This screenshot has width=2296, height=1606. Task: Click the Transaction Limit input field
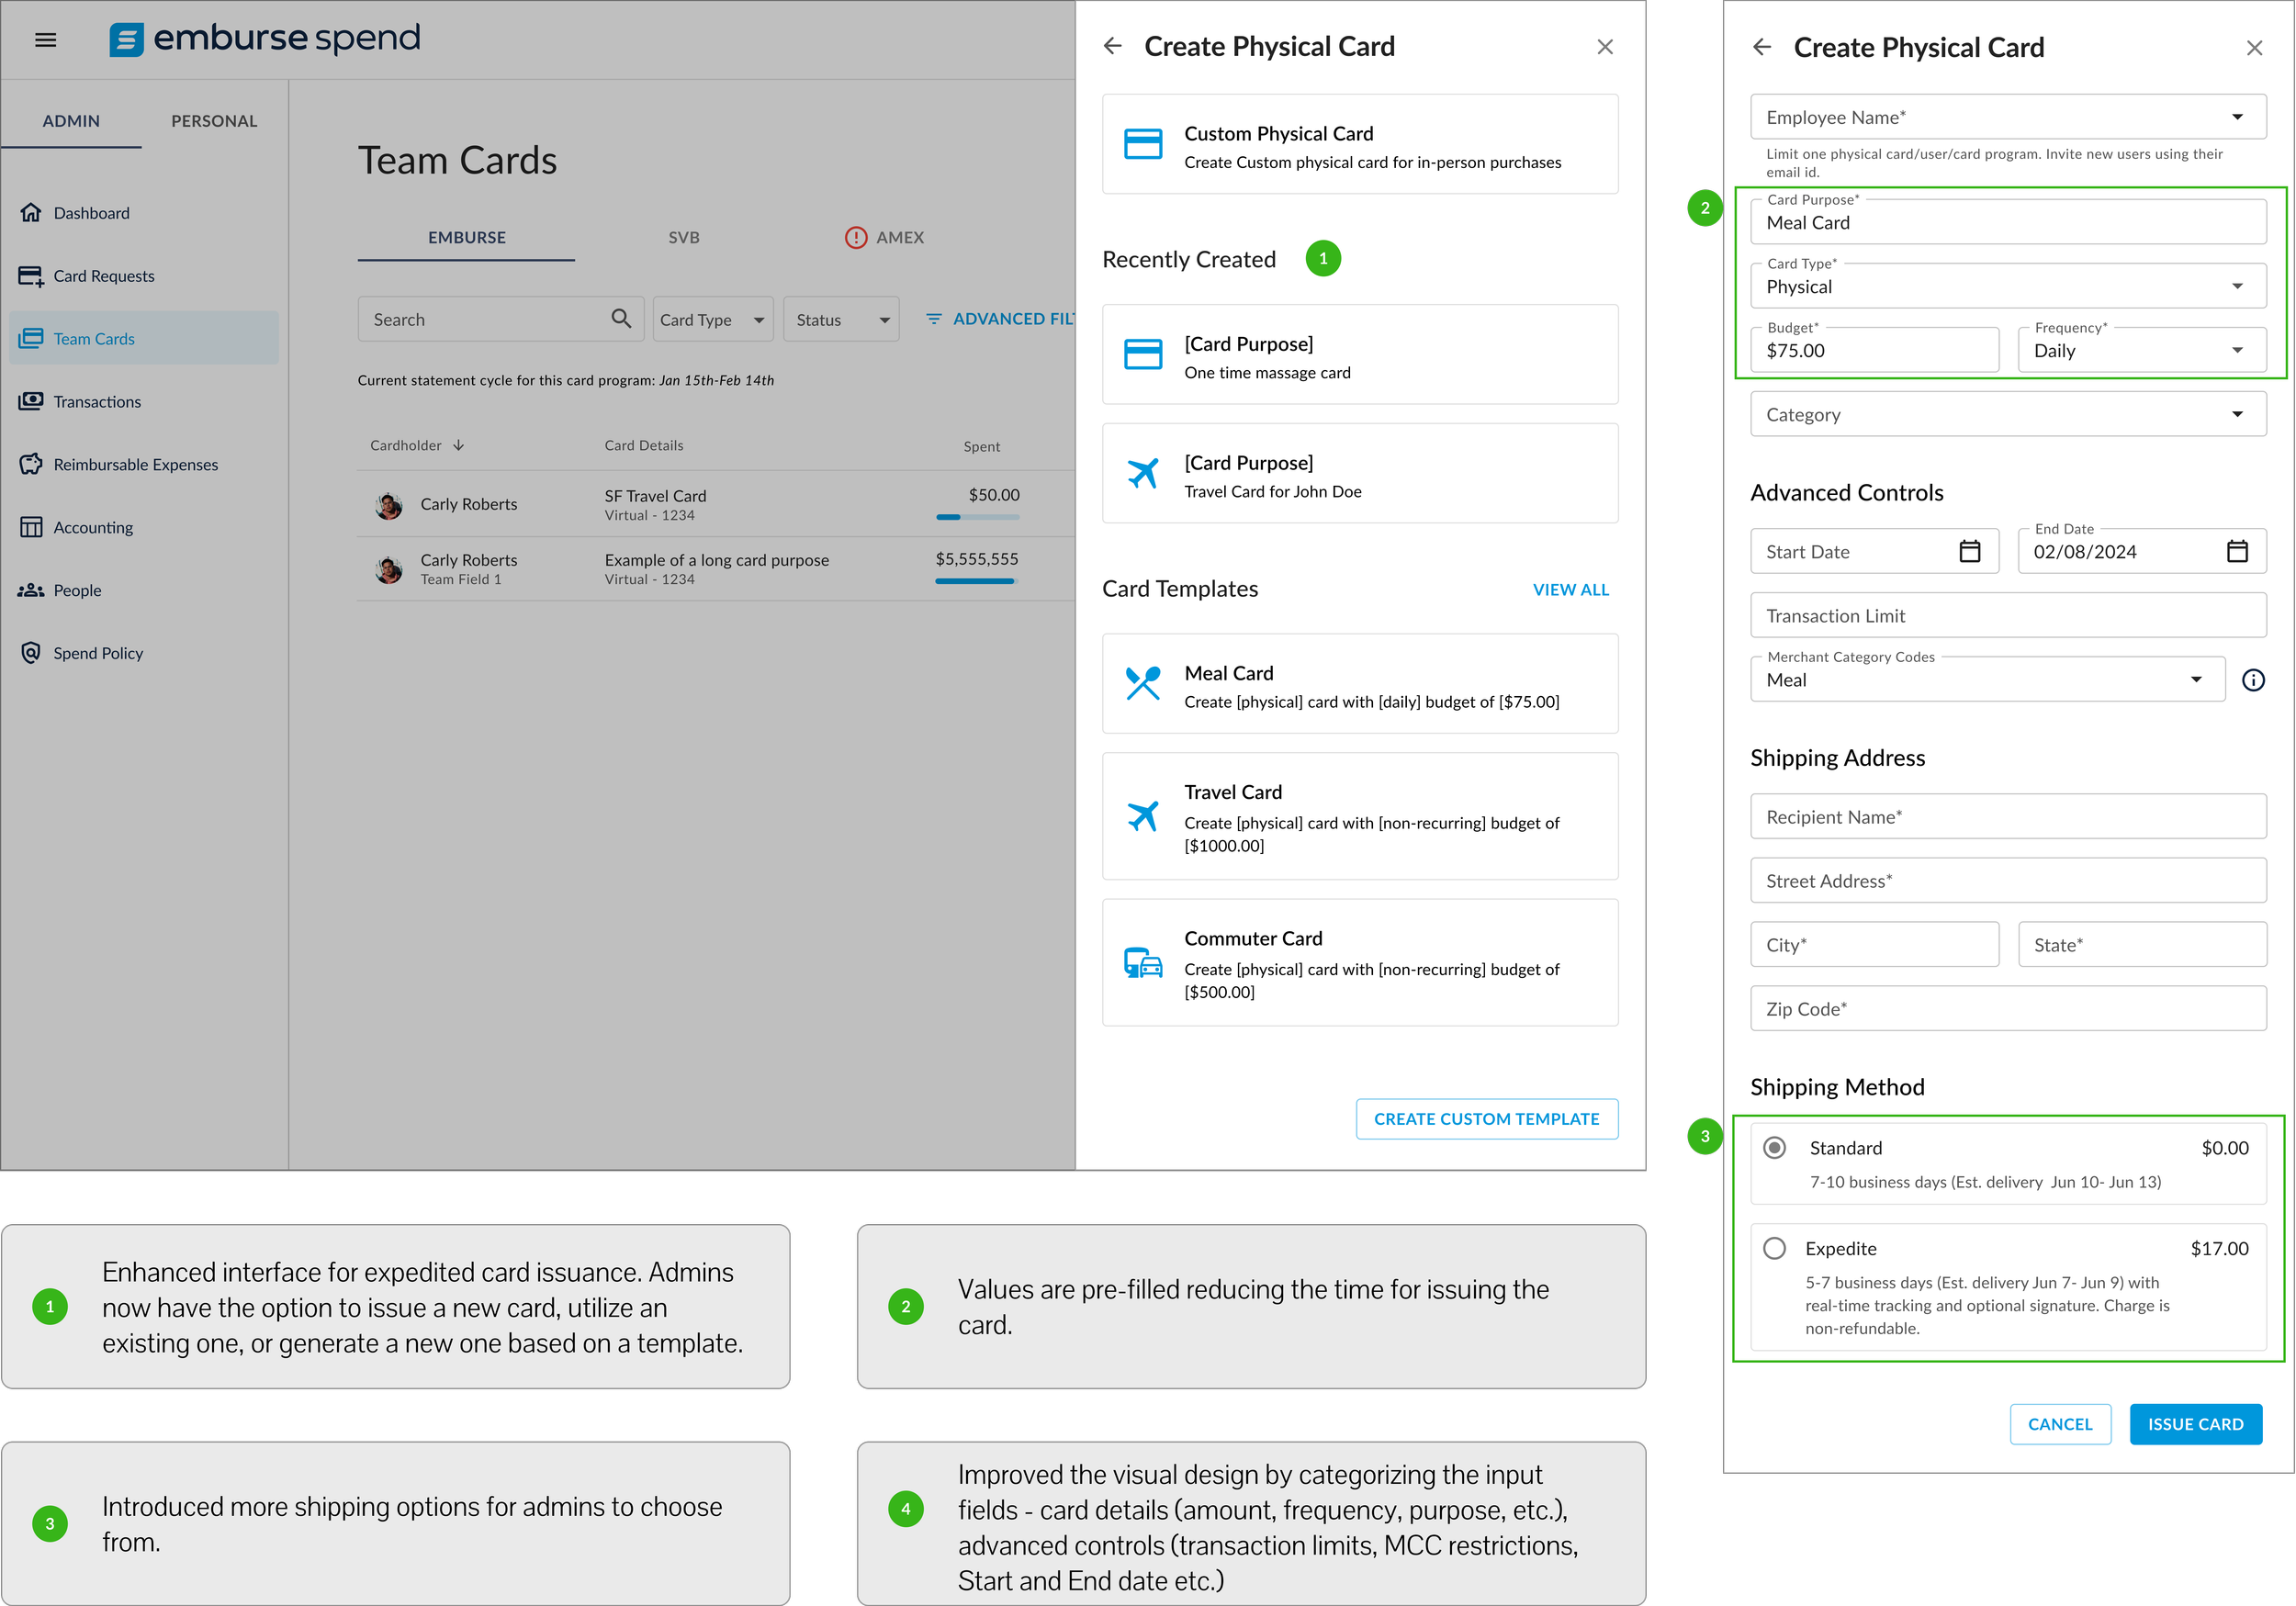click(x=2007, y=615)
